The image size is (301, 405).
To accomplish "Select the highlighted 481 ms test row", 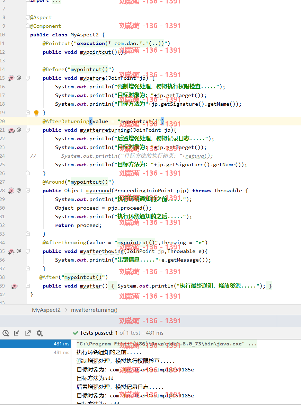I will [x=35, y=344].
